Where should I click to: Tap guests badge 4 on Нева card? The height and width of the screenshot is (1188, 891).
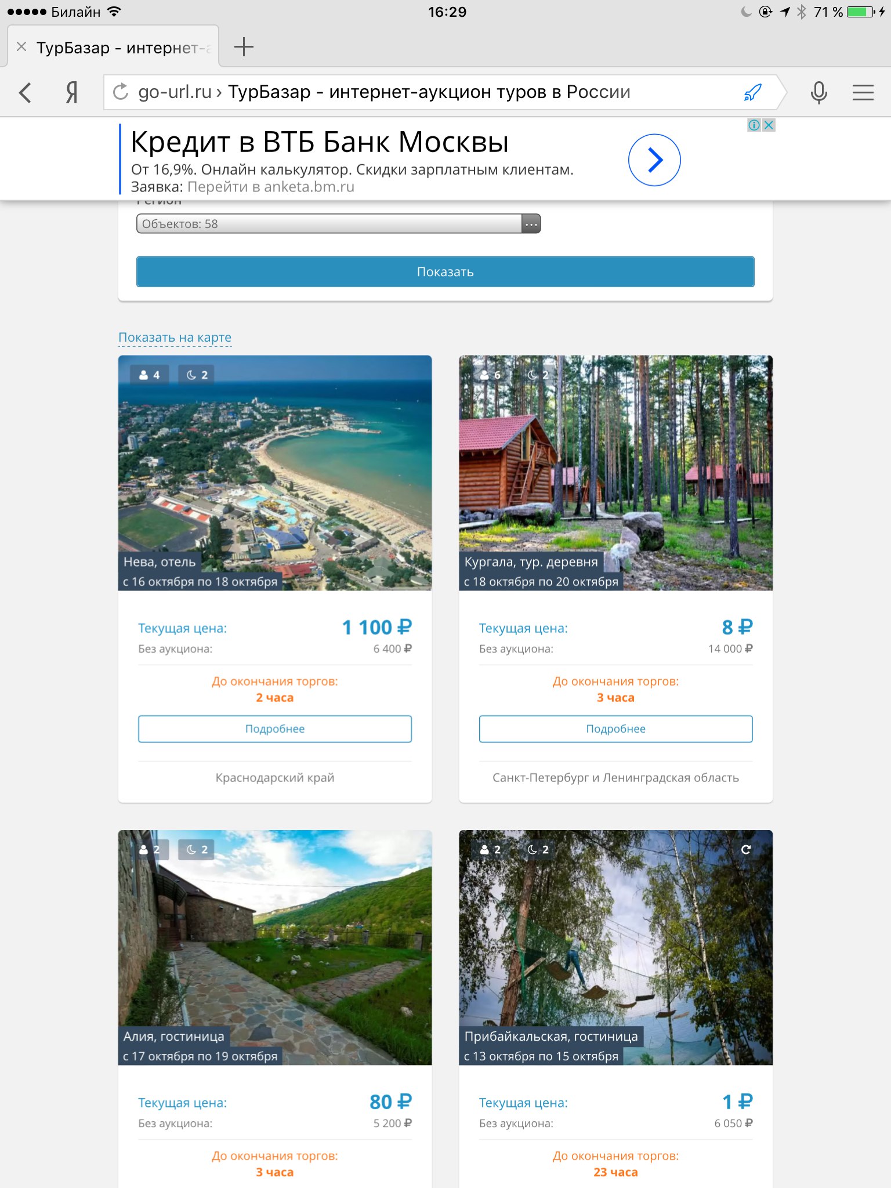(149, 375)
